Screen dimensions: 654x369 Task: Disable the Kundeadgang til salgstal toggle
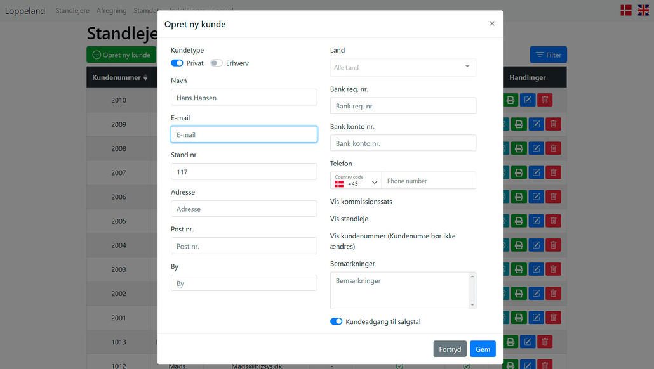(x=336, y=321)
